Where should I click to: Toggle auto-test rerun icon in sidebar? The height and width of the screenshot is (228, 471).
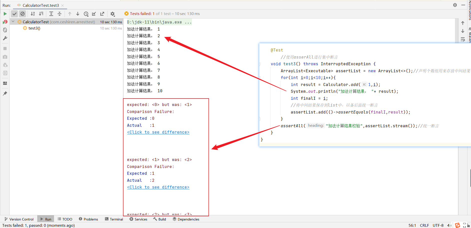(x=5, y=30)
